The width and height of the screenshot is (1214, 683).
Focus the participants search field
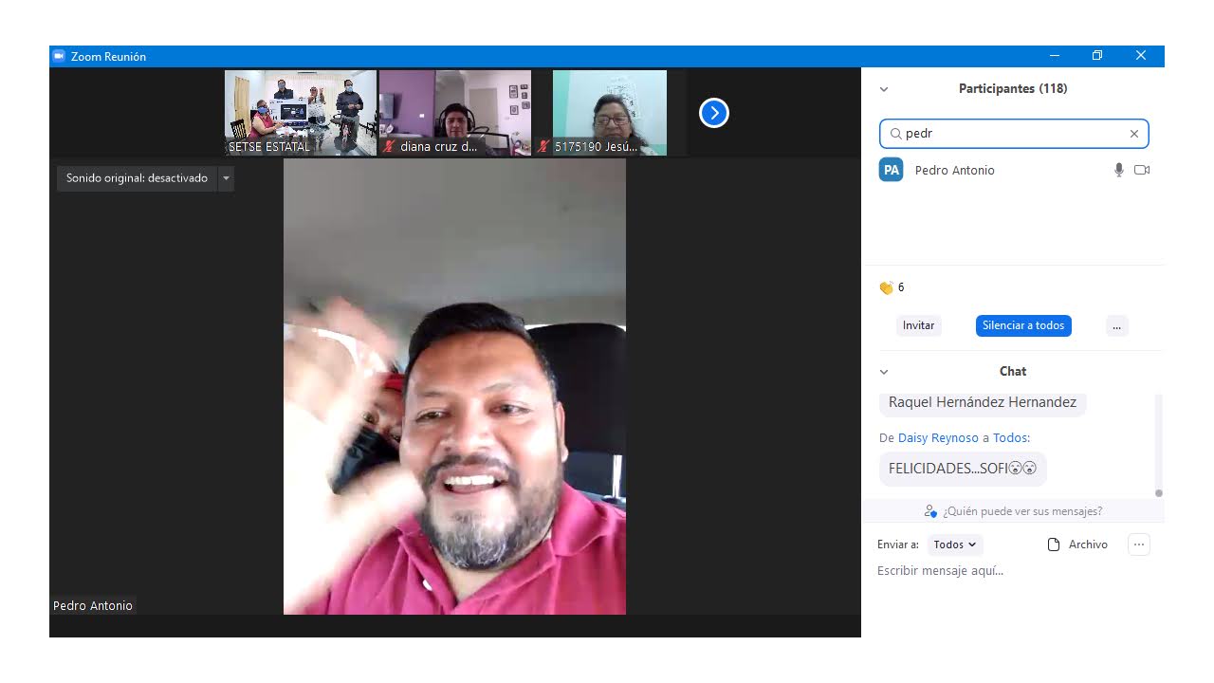(1014, 134)
